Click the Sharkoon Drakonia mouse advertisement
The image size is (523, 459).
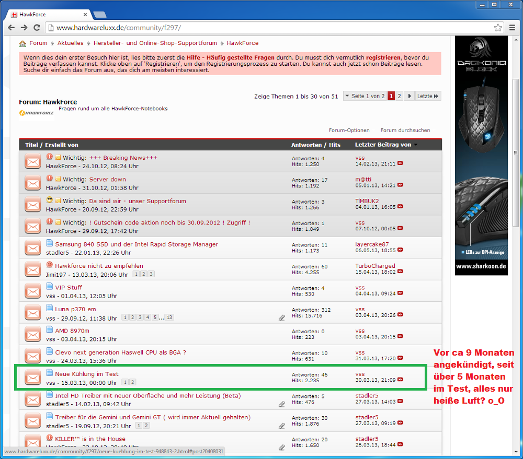(481, 156)
